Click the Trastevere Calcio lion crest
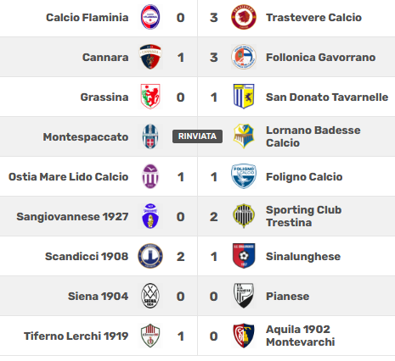 [244, 17]
